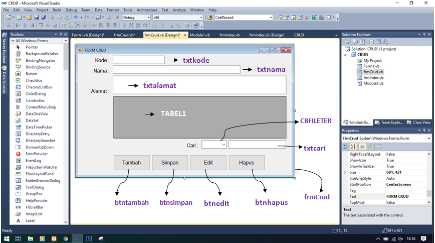Screen dimensions: 435x243
Task: Click the Server Explorer sidebar icon
Action: point(4,35)
